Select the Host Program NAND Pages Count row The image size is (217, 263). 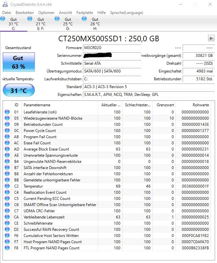click(107, 242)
